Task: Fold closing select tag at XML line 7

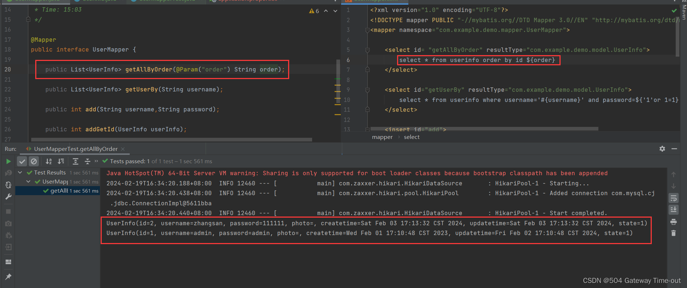Action: pyautogui.click(x=367, y=70)
